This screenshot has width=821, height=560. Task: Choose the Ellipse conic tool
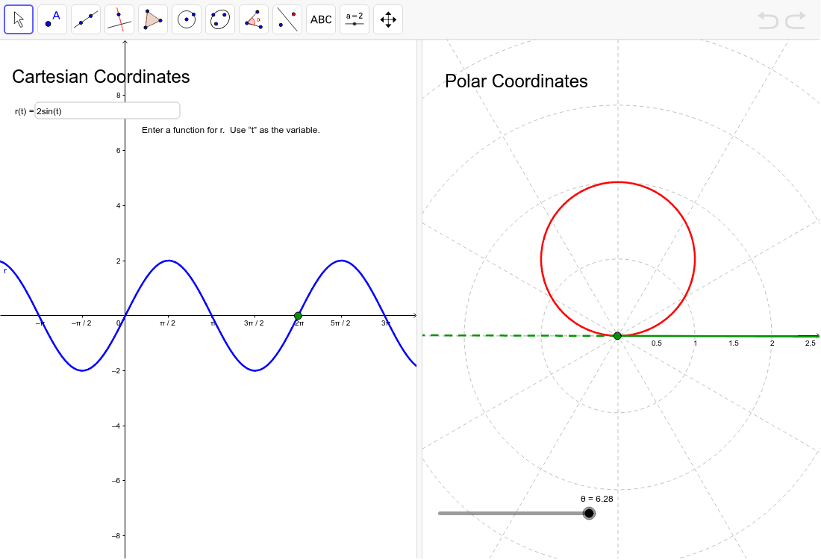(x=220, y=19)
